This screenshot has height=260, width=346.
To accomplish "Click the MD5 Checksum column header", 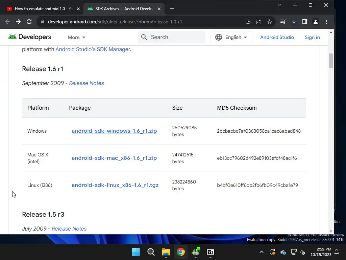I will (x=237, y=108).
